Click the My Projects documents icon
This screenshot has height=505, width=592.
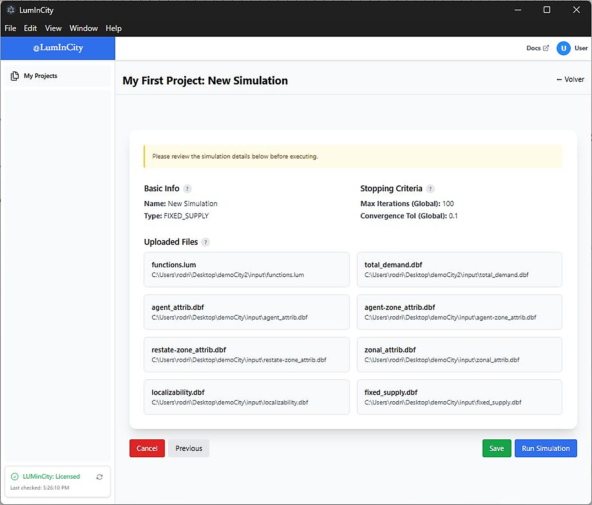tap(15, 76)
